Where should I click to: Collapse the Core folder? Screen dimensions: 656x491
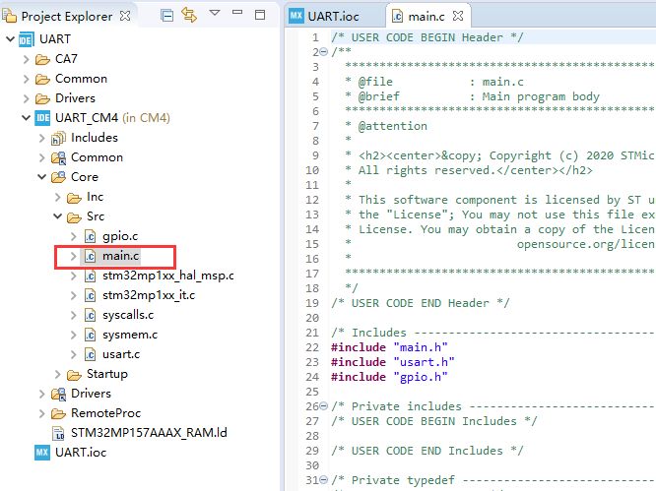[41, 177]
